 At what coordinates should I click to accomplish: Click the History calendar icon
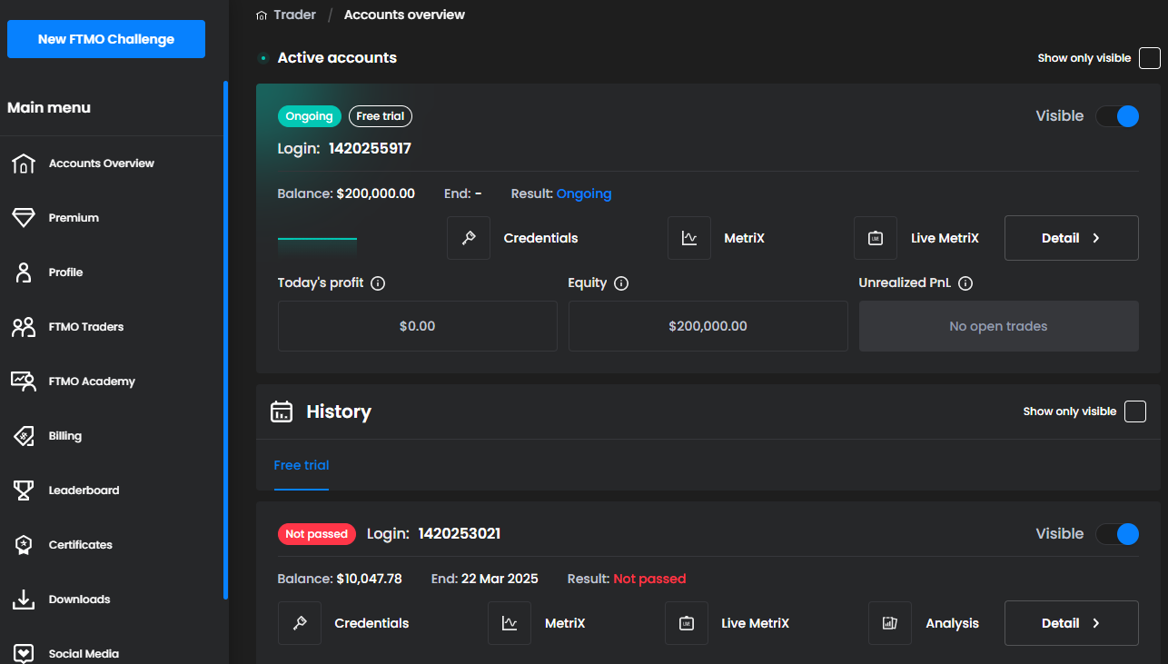282,411
